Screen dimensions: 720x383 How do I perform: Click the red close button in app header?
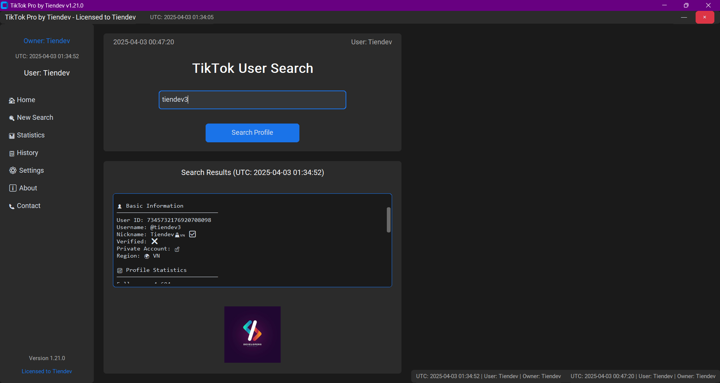pos(705,17)
